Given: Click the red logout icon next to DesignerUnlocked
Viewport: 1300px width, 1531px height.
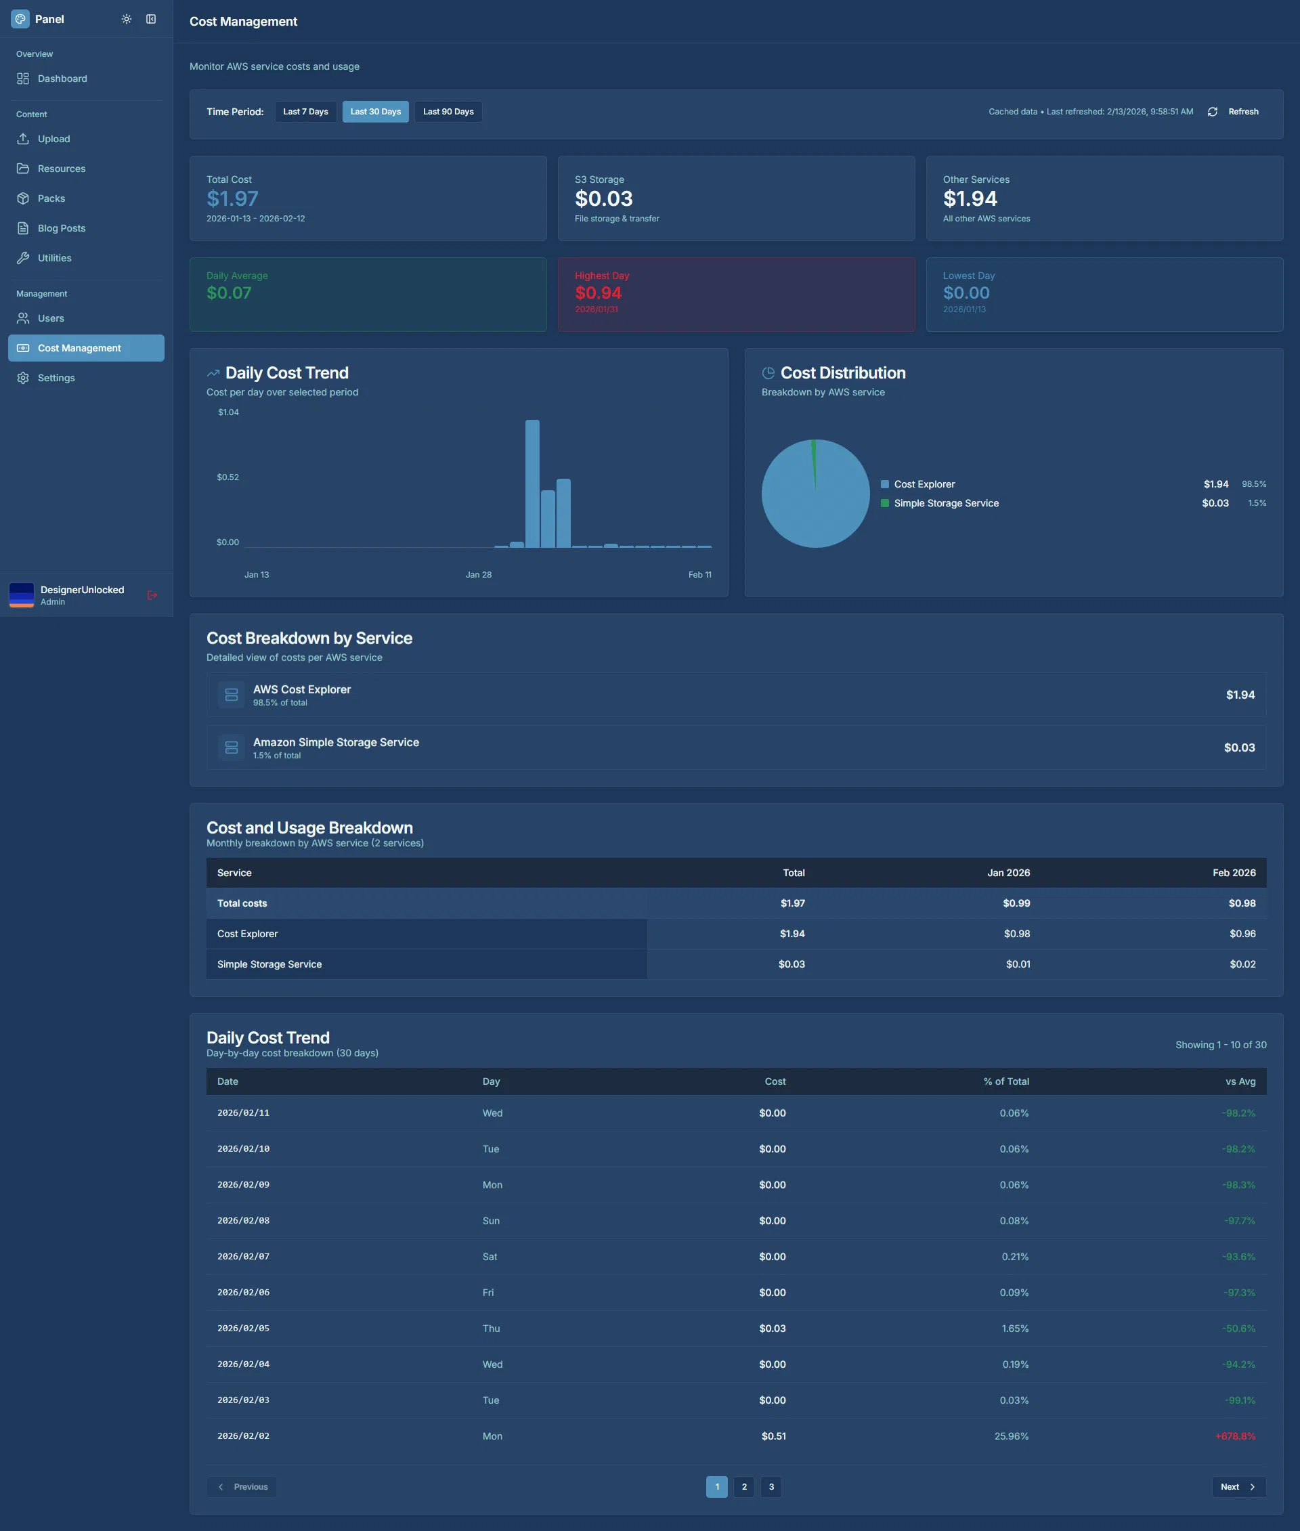Looking at the screenshot, I should pos(152,594).
